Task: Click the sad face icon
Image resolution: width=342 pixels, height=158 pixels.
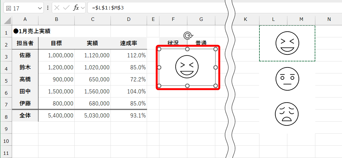Action: pyautogui.click(x=287, y=114)
